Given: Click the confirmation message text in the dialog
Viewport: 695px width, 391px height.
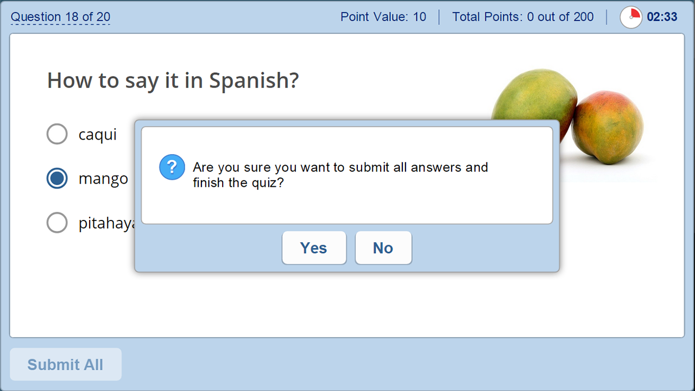Looking at the screenshot, I should [339, 175].
